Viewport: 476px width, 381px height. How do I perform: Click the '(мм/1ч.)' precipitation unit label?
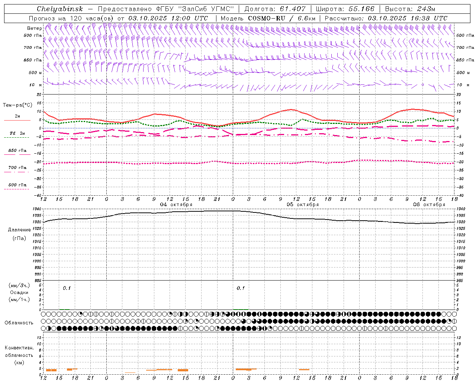point(19,300)
